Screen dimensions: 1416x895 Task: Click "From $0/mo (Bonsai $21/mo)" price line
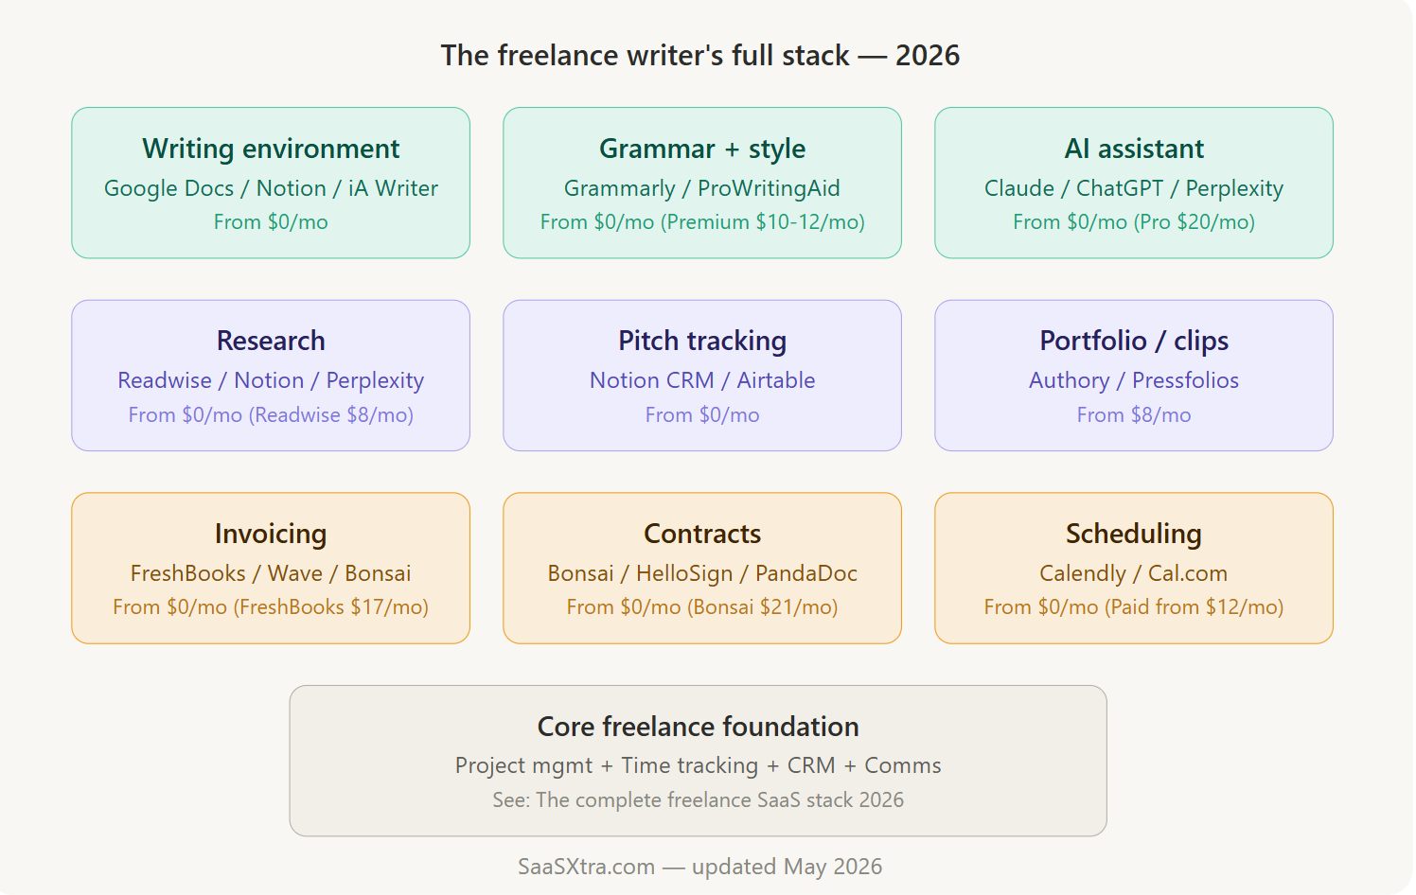702,607
